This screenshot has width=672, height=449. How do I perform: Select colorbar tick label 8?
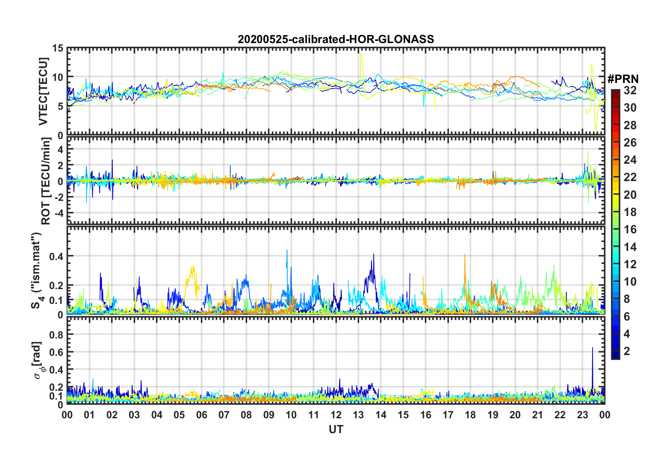tap(627, 299)
